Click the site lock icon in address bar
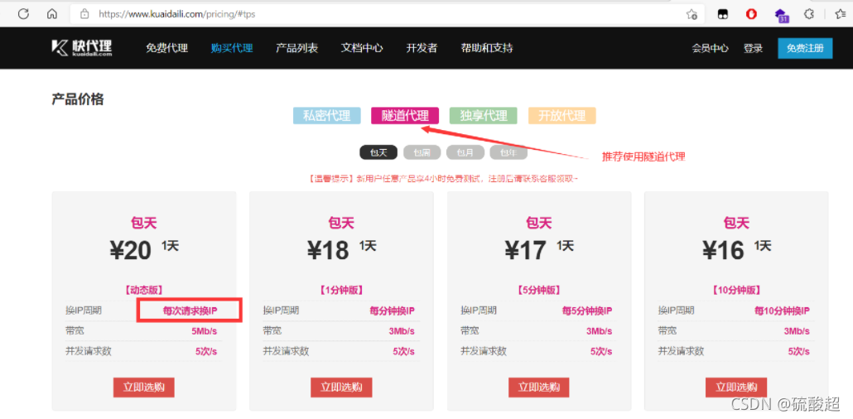The width and height of the screenshot is (853, 419). point(84,14)
